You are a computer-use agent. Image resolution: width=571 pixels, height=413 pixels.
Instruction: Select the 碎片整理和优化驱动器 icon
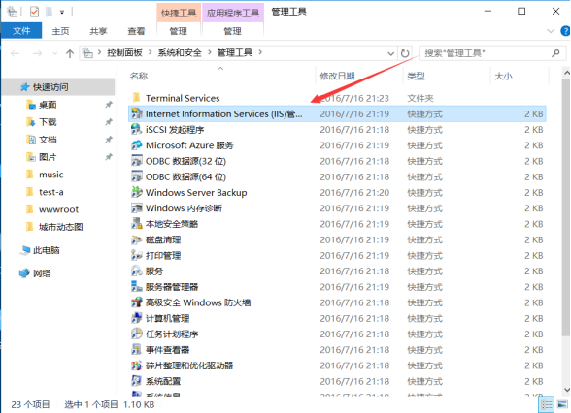pos(137,365)
